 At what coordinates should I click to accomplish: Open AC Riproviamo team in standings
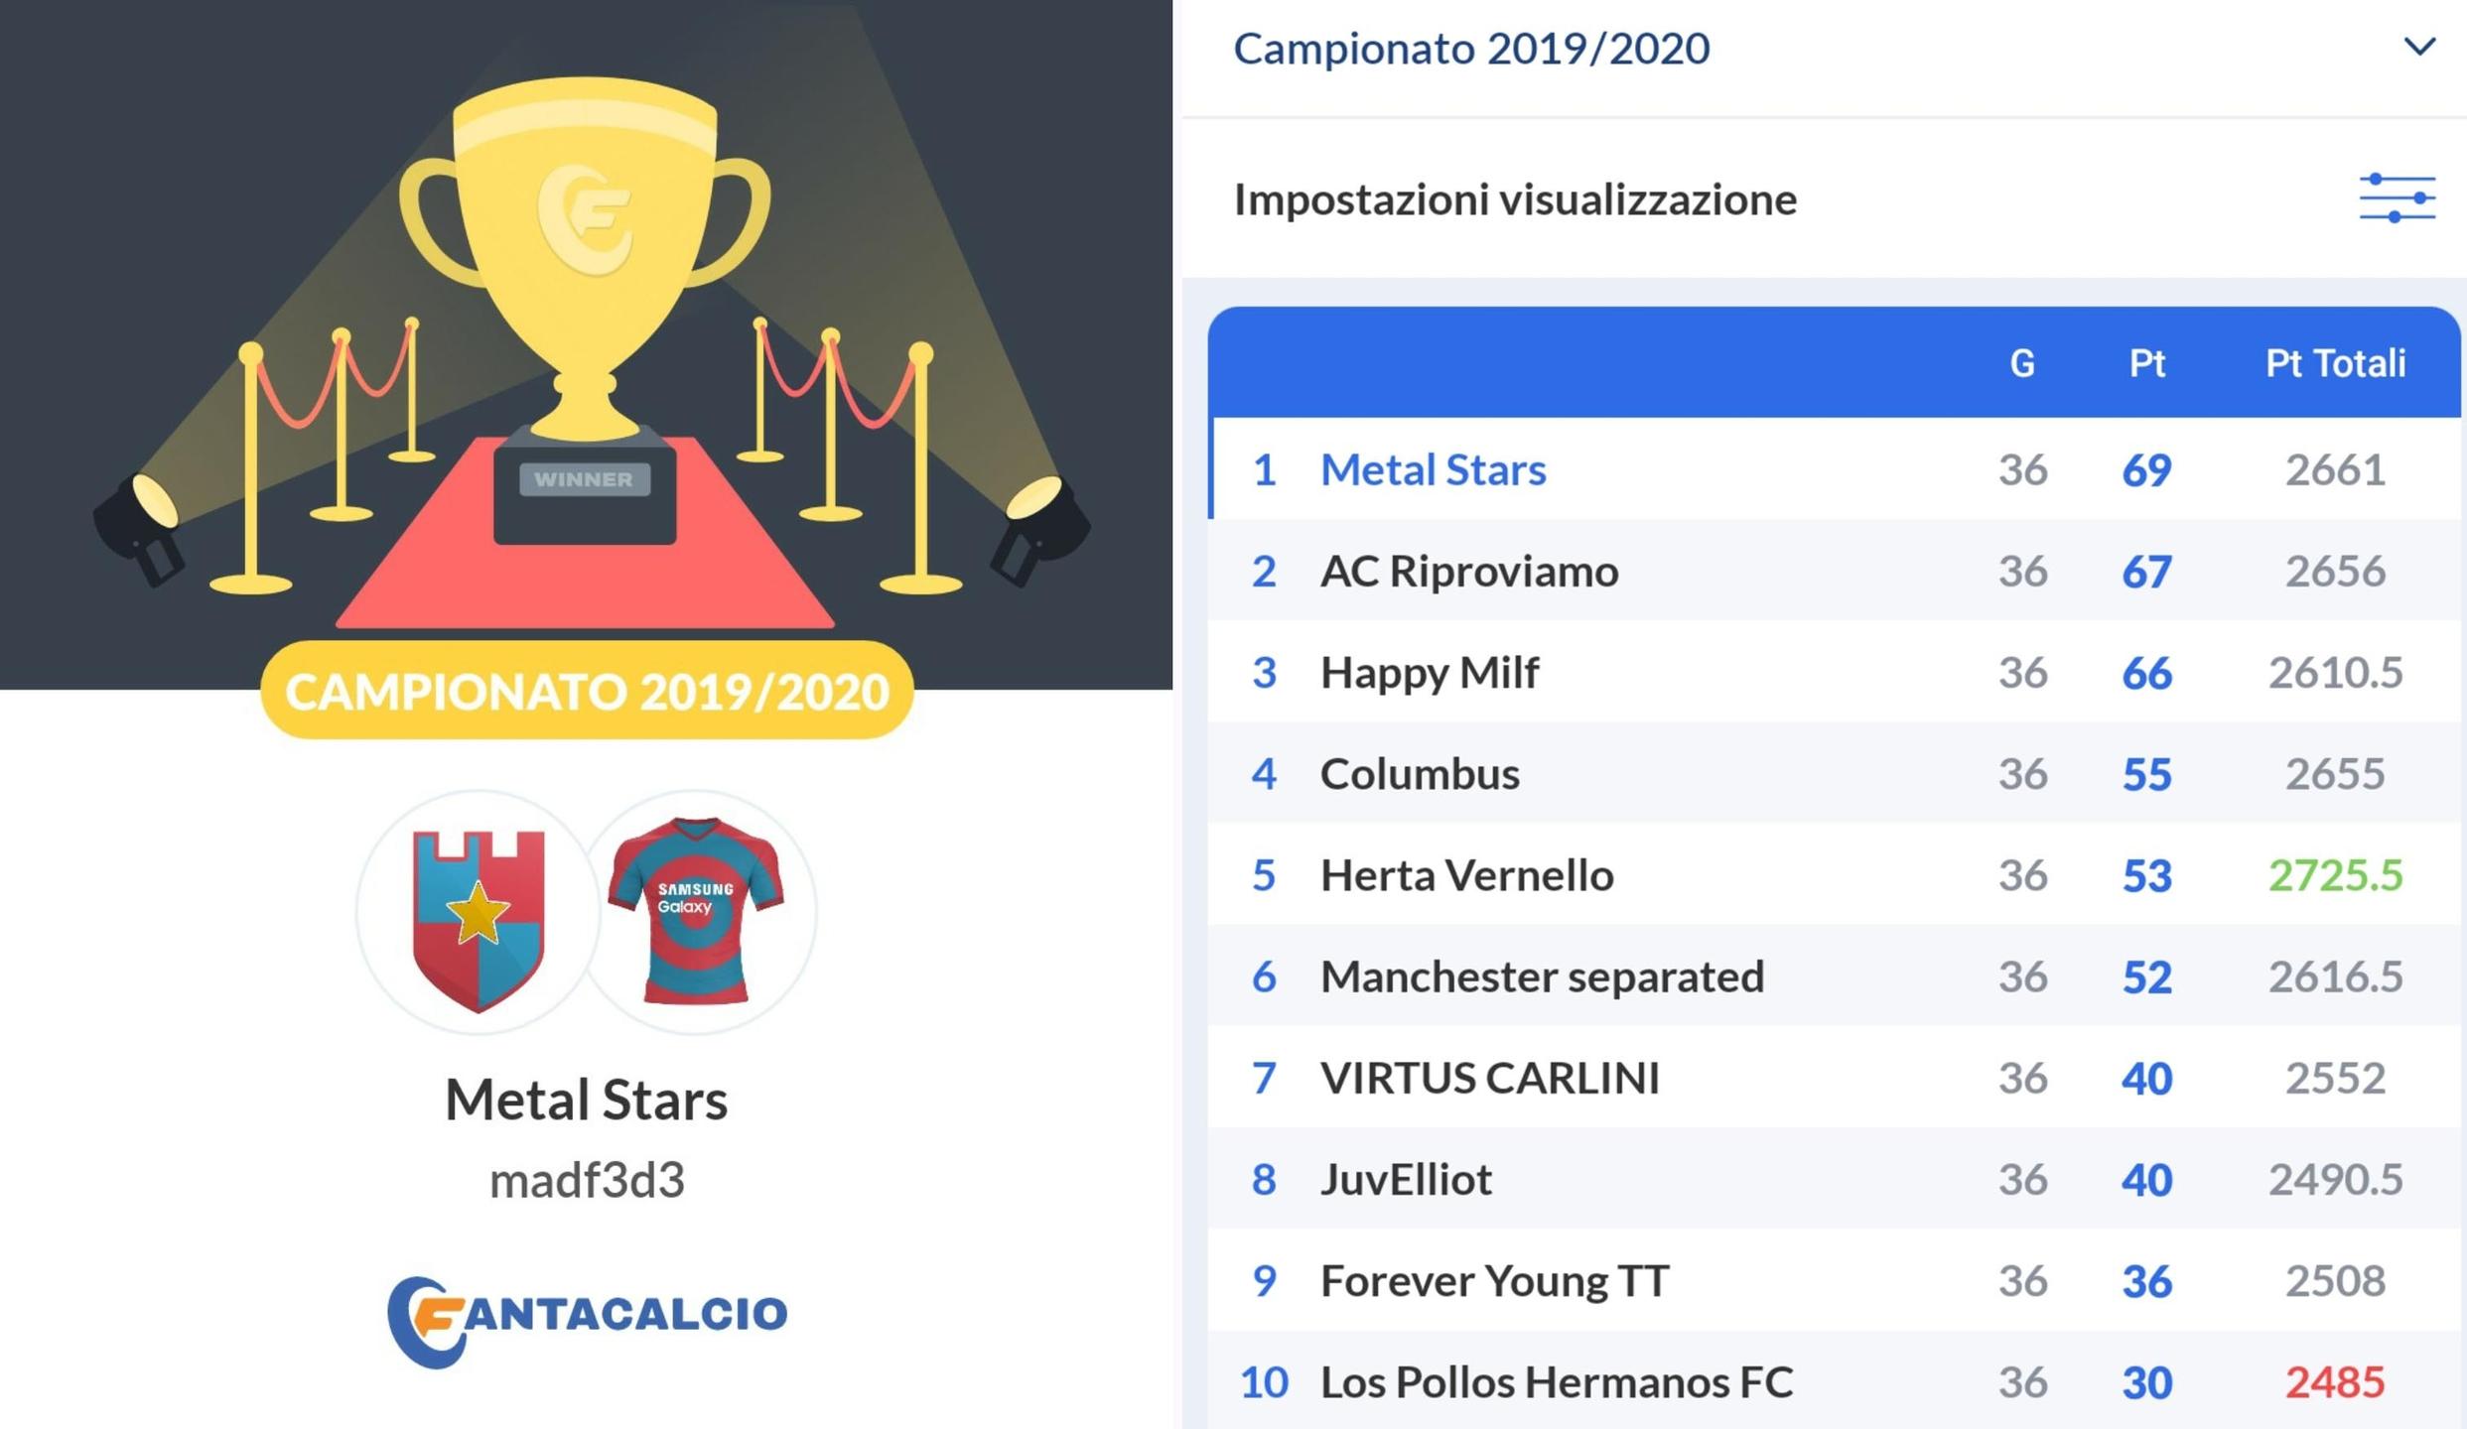[1468, 572]
